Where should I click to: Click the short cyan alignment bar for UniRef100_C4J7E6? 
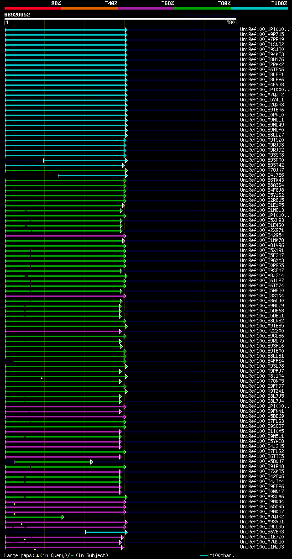[93, 175]
